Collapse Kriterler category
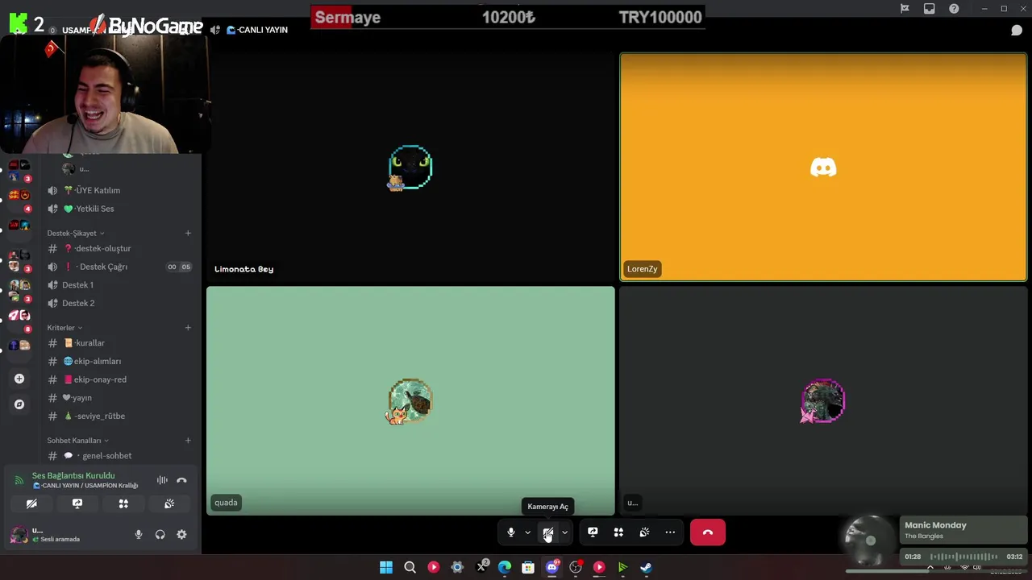 64,328
